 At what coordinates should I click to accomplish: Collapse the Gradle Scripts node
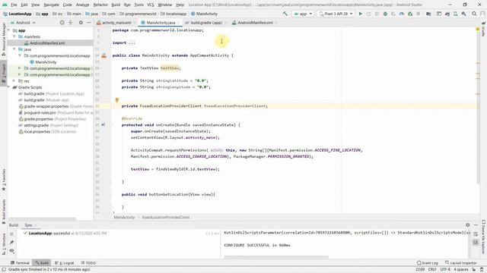point(8,87)
